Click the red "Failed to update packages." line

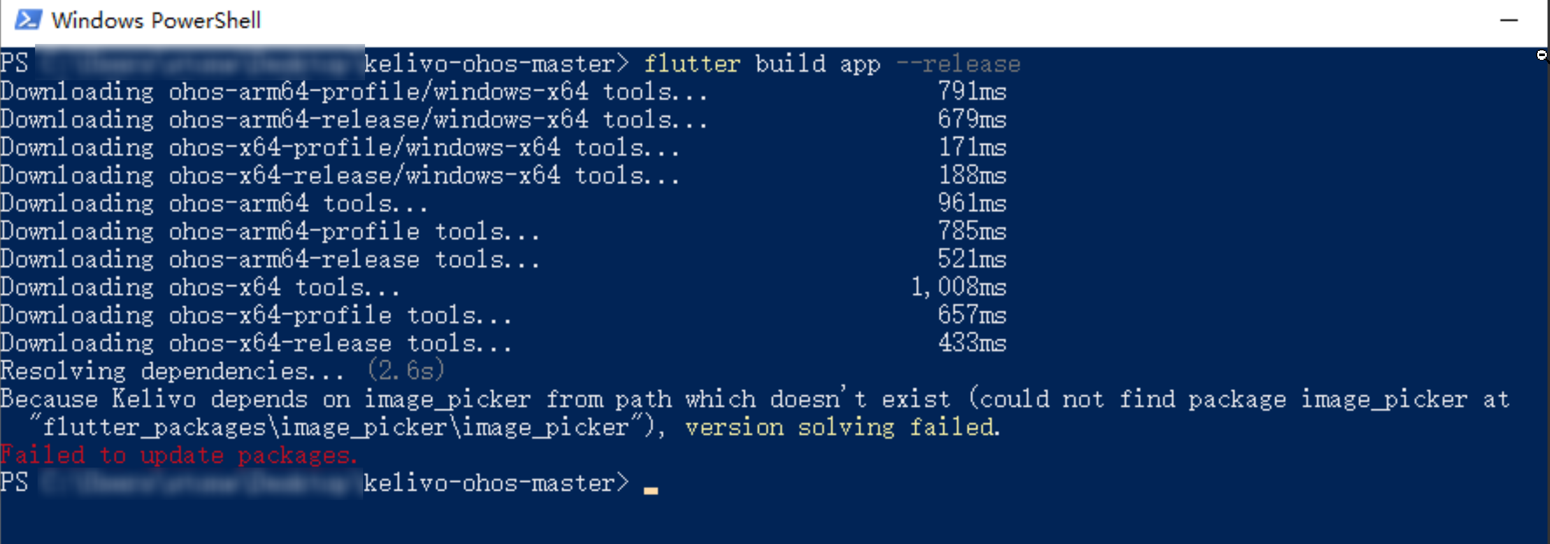click(x=178, y=455)
